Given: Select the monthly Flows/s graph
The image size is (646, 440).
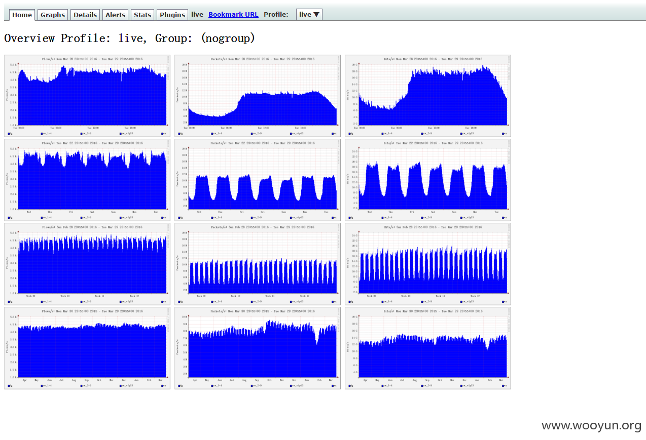Looking at the screenshot, I should tap(87, 264).
